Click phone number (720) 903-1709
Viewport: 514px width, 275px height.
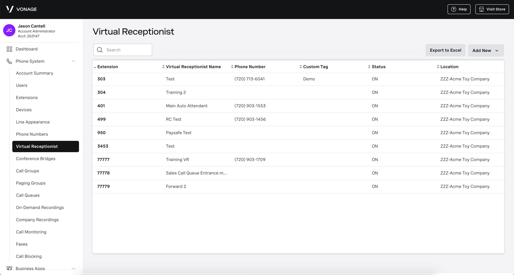pos(250,159)
